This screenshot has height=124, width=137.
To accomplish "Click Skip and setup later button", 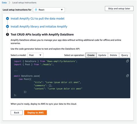I will coord(119,9).
